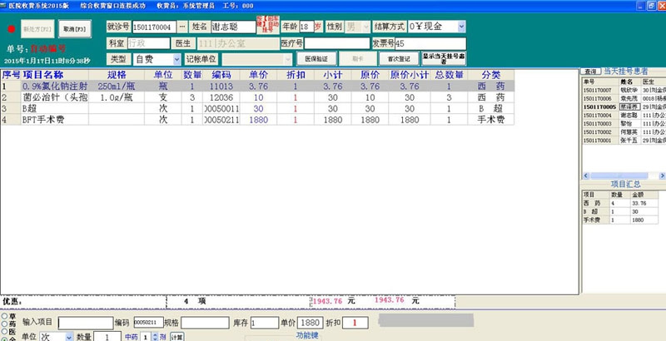
Task: Click the 显示当天挂号患者 button
Action: 443,59
